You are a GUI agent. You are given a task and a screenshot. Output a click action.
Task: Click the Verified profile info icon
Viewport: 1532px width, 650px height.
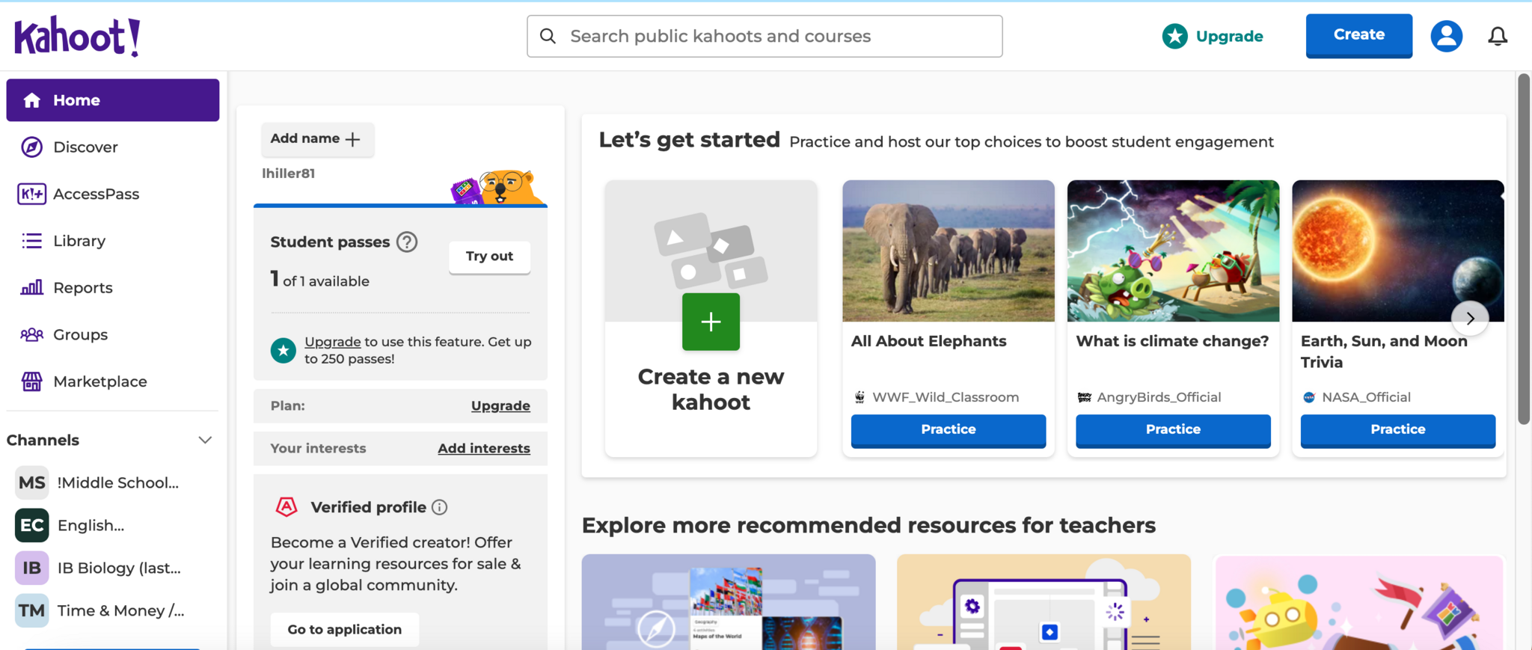coord(440,507)
